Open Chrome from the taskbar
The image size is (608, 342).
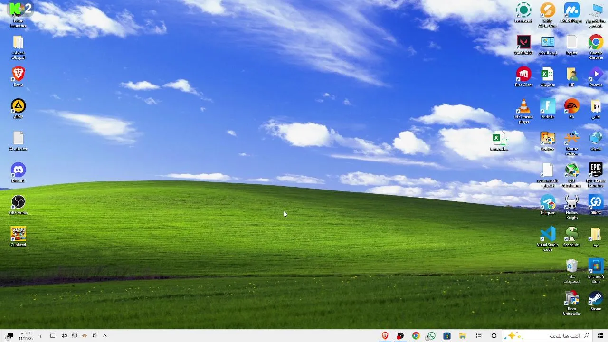pyautogui.click(x=416, y=336)
